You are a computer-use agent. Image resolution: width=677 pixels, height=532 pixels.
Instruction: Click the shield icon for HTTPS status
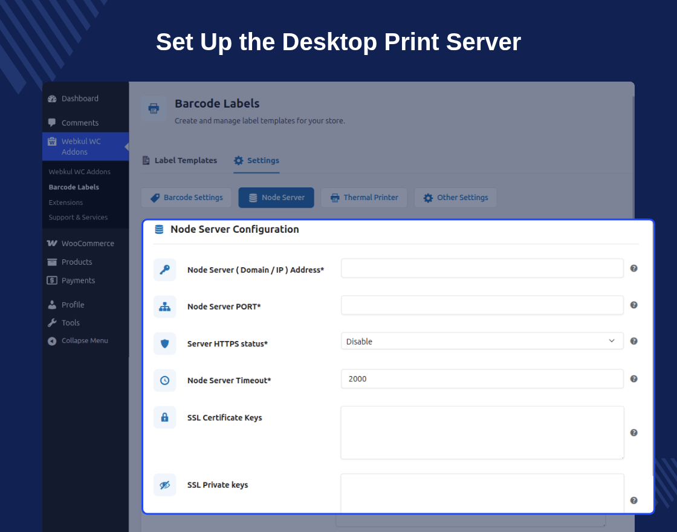164,344
